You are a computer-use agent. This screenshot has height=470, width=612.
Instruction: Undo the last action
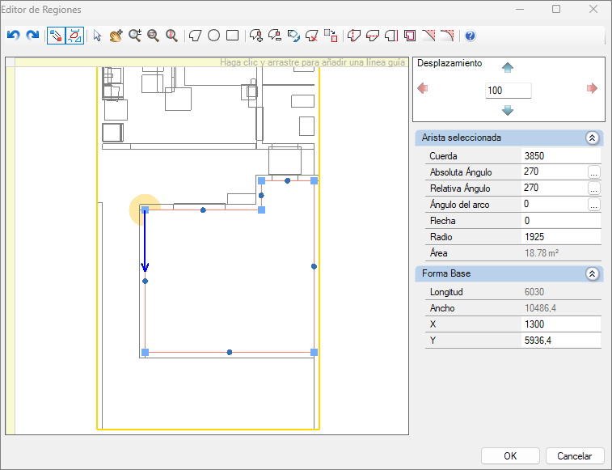pyautogui.click(x=14, y=36)
